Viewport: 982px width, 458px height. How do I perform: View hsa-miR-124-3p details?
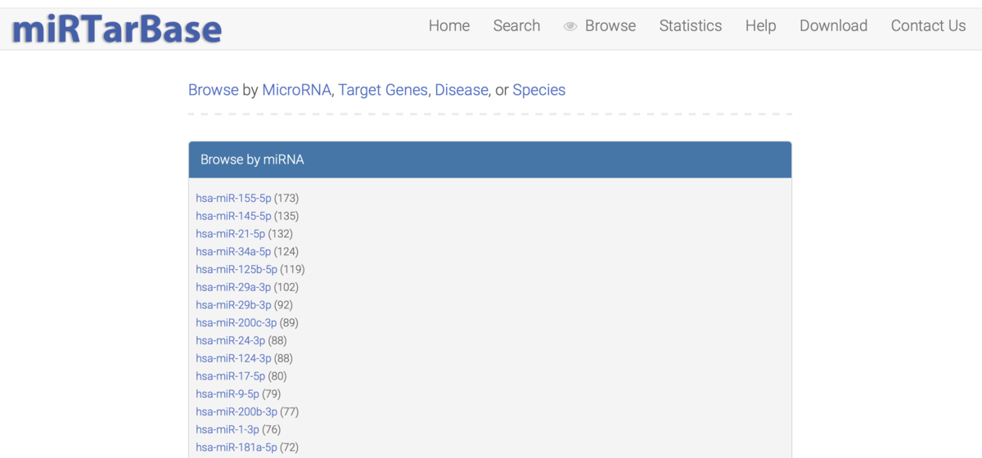233,358
